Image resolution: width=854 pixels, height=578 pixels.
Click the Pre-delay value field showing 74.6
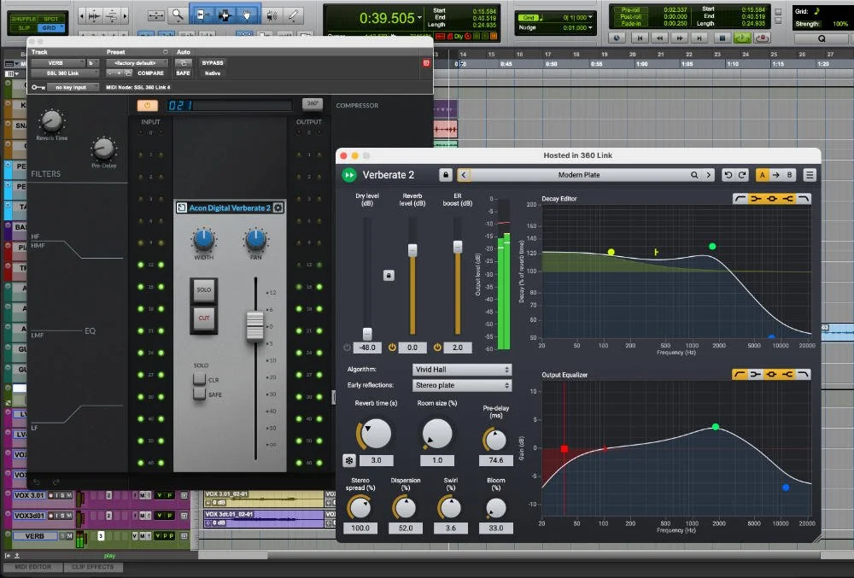(495, 460)
